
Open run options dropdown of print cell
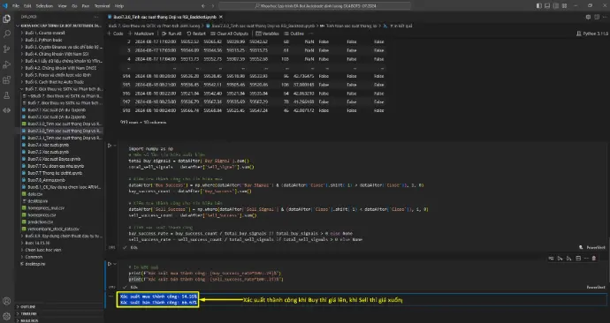point(115,264)
